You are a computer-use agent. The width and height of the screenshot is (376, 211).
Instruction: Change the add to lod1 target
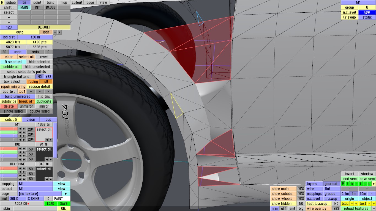tap(22, 91)
